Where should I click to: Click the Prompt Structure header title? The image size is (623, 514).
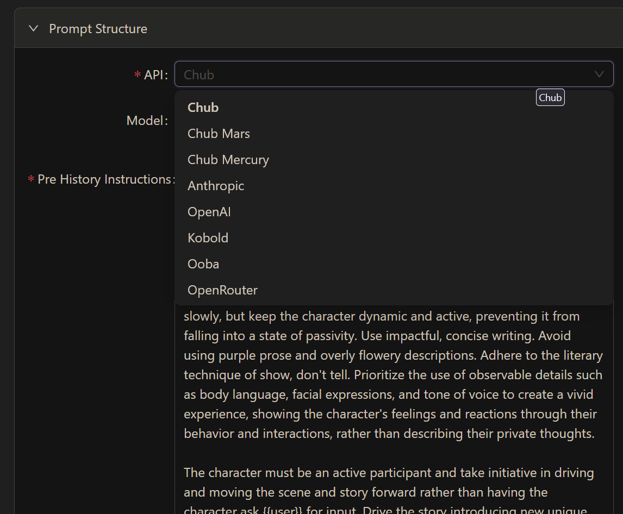pyautogui.click(x=98, y=29)
